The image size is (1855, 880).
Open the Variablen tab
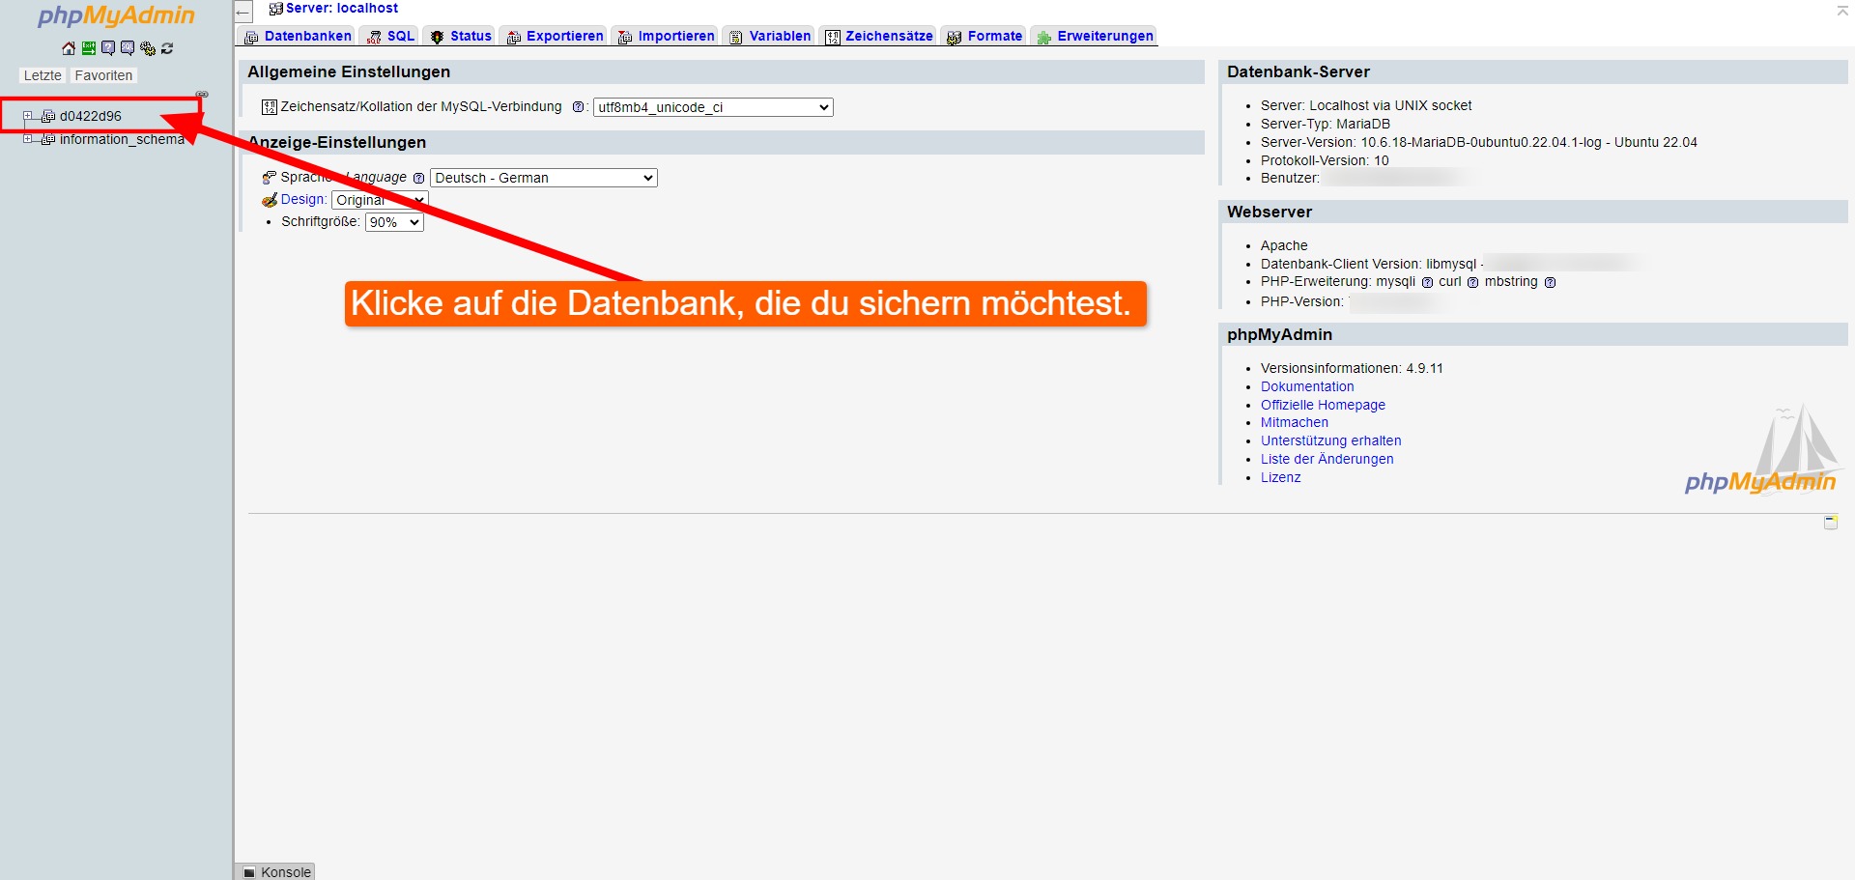tap(769, 37)
